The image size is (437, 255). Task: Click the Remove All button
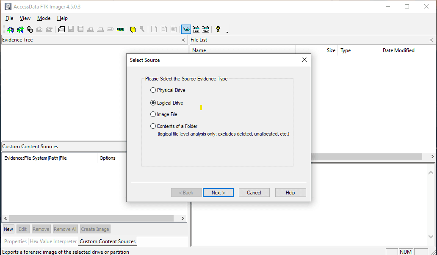(x=65, y=229)
